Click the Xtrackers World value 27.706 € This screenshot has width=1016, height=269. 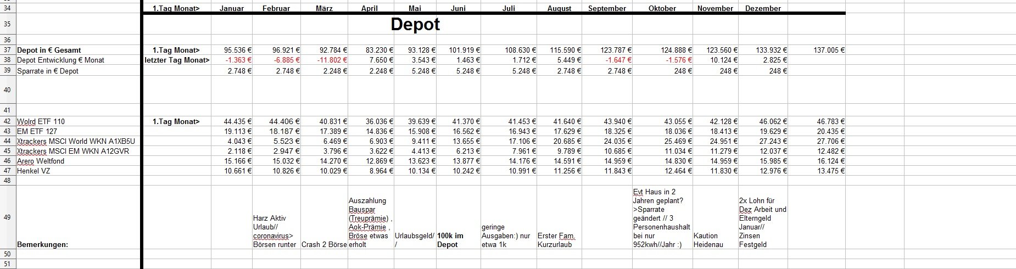coord(830,141)
